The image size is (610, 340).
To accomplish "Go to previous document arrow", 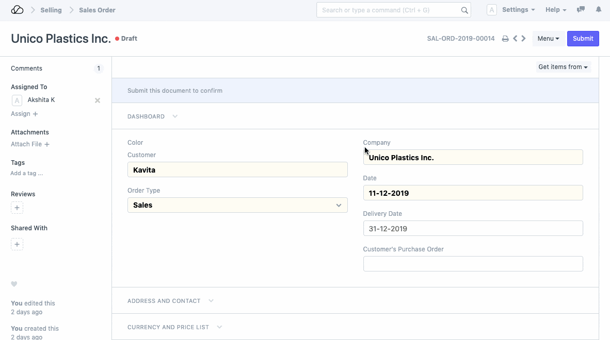I will pos(515,39).
